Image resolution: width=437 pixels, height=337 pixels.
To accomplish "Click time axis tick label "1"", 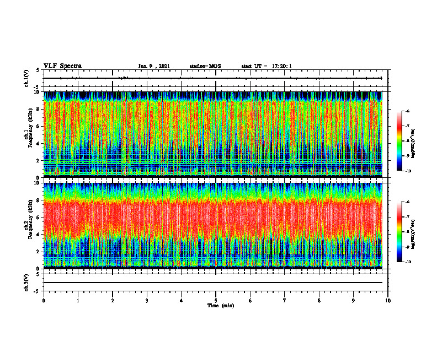I will click(78, 301).
